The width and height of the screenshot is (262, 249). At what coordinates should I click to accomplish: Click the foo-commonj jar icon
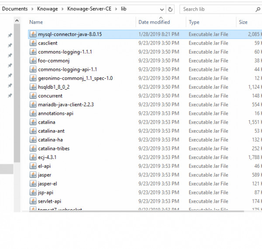click(33, 61)
